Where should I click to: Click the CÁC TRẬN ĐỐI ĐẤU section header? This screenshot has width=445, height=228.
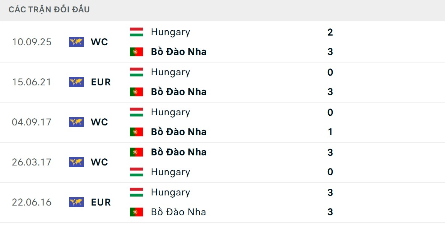49,10
